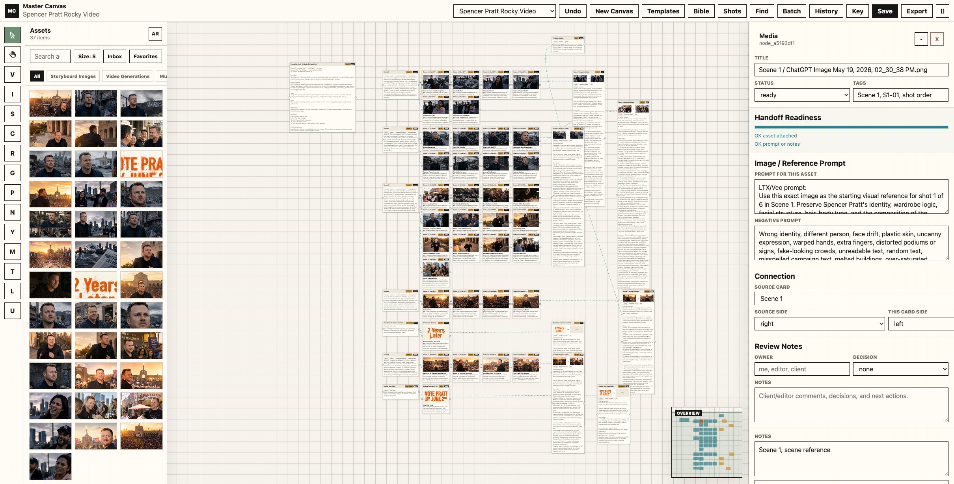Image resolution: width=954 pixels, height=484 pixels.
Task: Select the 2 Years Later canvas card
Action: [x=436, y=336]
